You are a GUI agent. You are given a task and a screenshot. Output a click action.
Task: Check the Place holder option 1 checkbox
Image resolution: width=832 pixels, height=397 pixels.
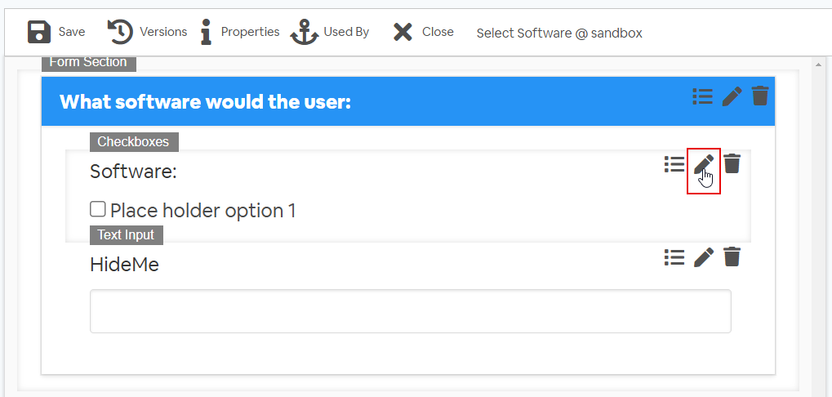pos(98,209)
